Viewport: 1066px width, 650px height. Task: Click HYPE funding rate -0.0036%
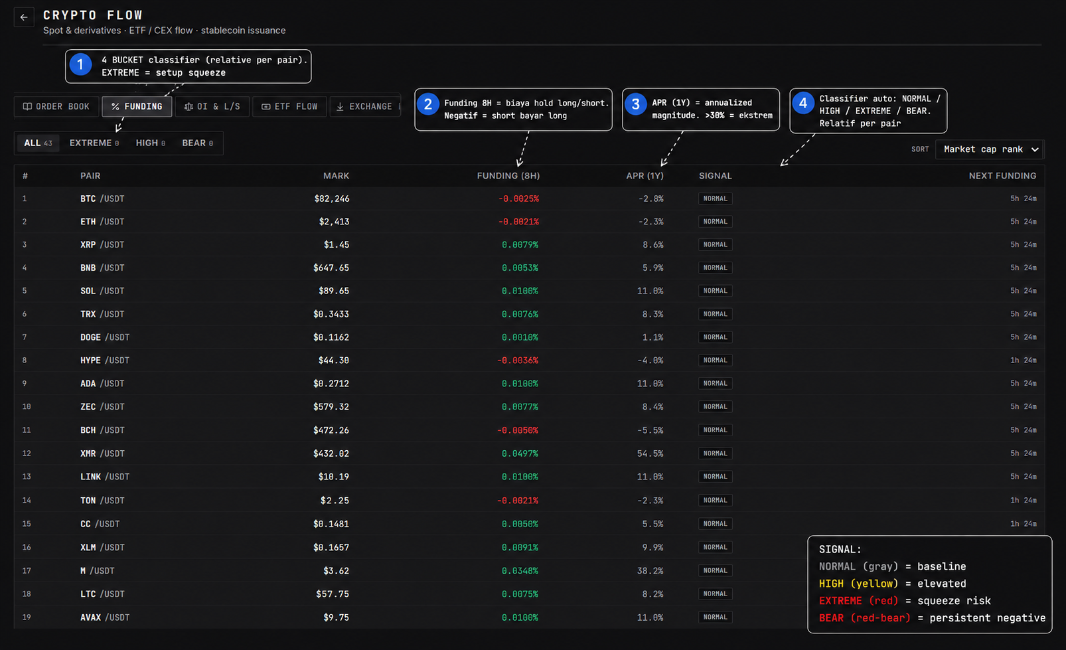[518, 361]
